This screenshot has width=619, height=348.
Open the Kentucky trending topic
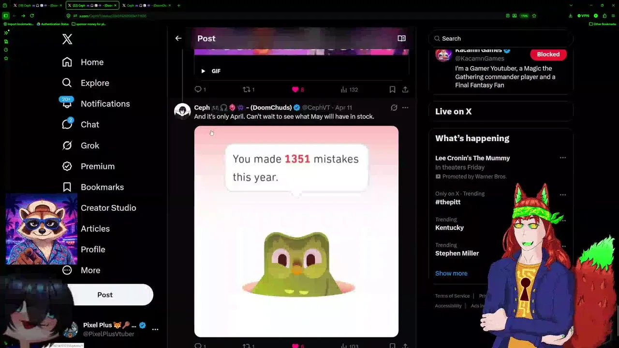(449, 228)
